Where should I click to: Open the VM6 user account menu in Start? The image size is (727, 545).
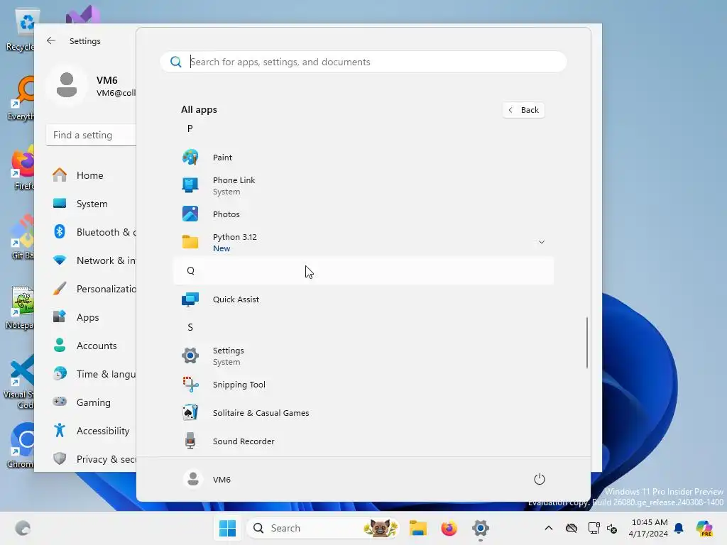[207, 479]
